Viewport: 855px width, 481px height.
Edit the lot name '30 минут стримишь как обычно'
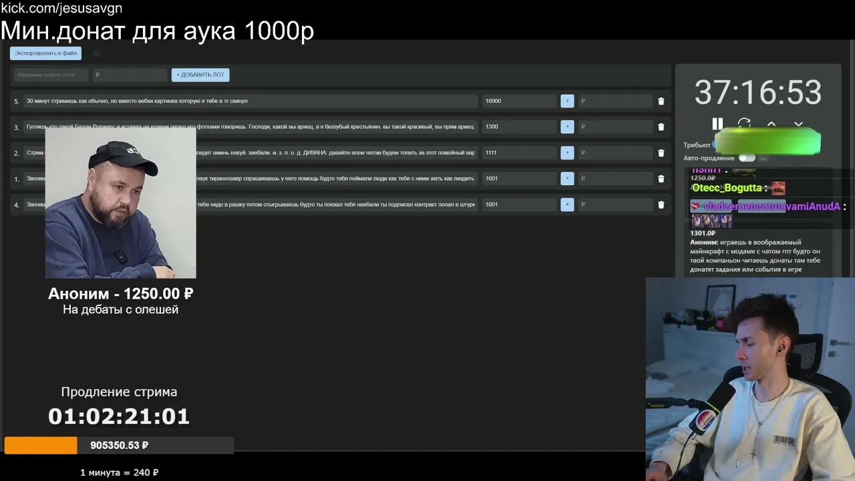click(x=250, y=101)
